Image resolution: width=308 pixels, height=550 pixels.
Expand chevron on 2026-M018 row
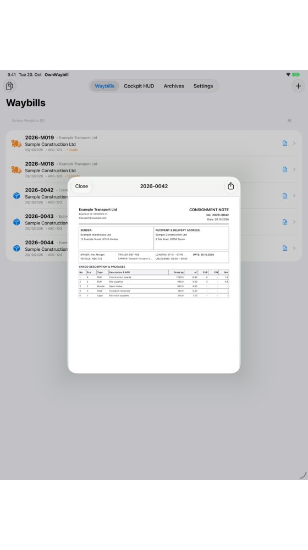294,169
